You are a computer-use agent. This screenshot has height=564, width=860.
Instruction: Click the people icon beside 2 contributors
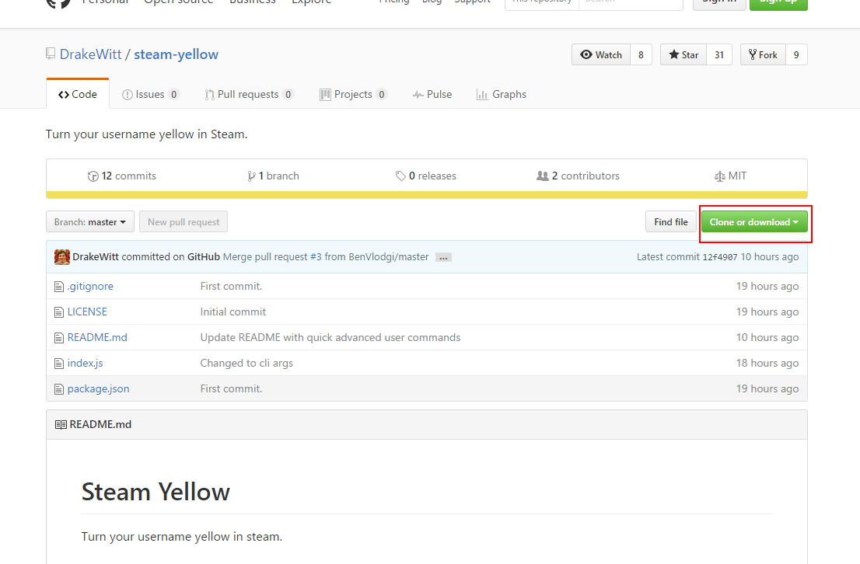(x=543, y=176)
